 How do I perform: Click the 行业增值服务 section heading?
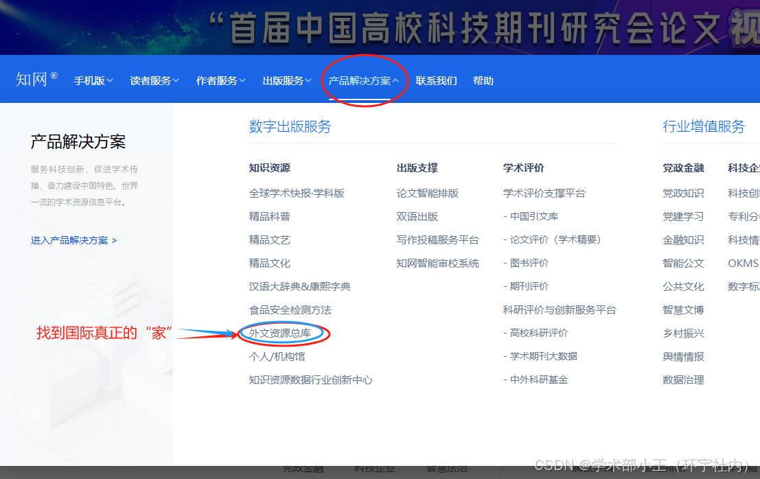pos(704,126)
